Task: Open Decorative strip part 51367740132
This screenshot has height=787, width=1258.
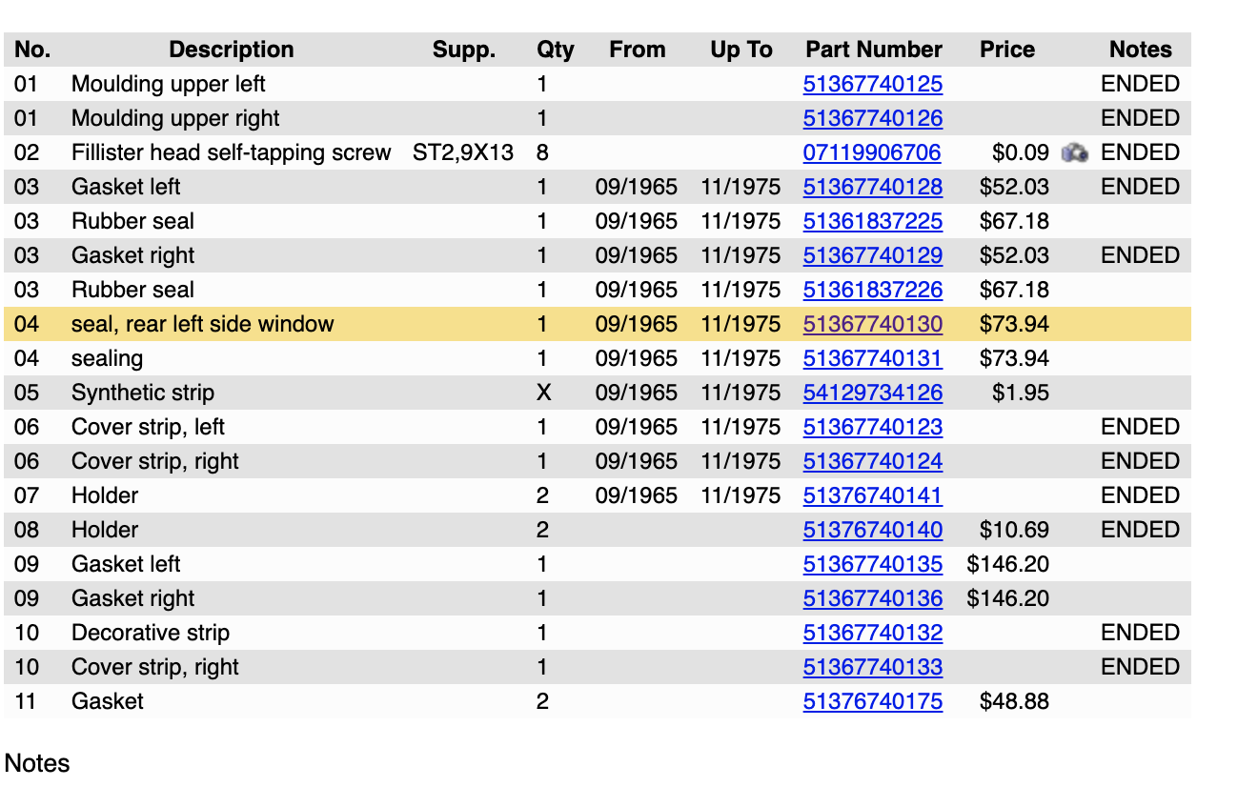Action: coord(872,633)
